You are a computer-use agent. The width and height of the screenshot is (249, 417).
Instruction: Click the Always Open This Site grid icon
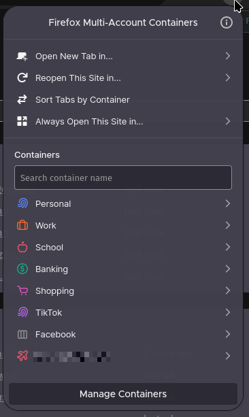[22, 121]
